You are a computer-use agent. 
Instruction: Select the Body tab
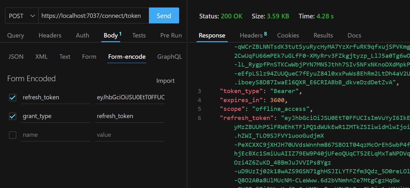click(111, 35)
